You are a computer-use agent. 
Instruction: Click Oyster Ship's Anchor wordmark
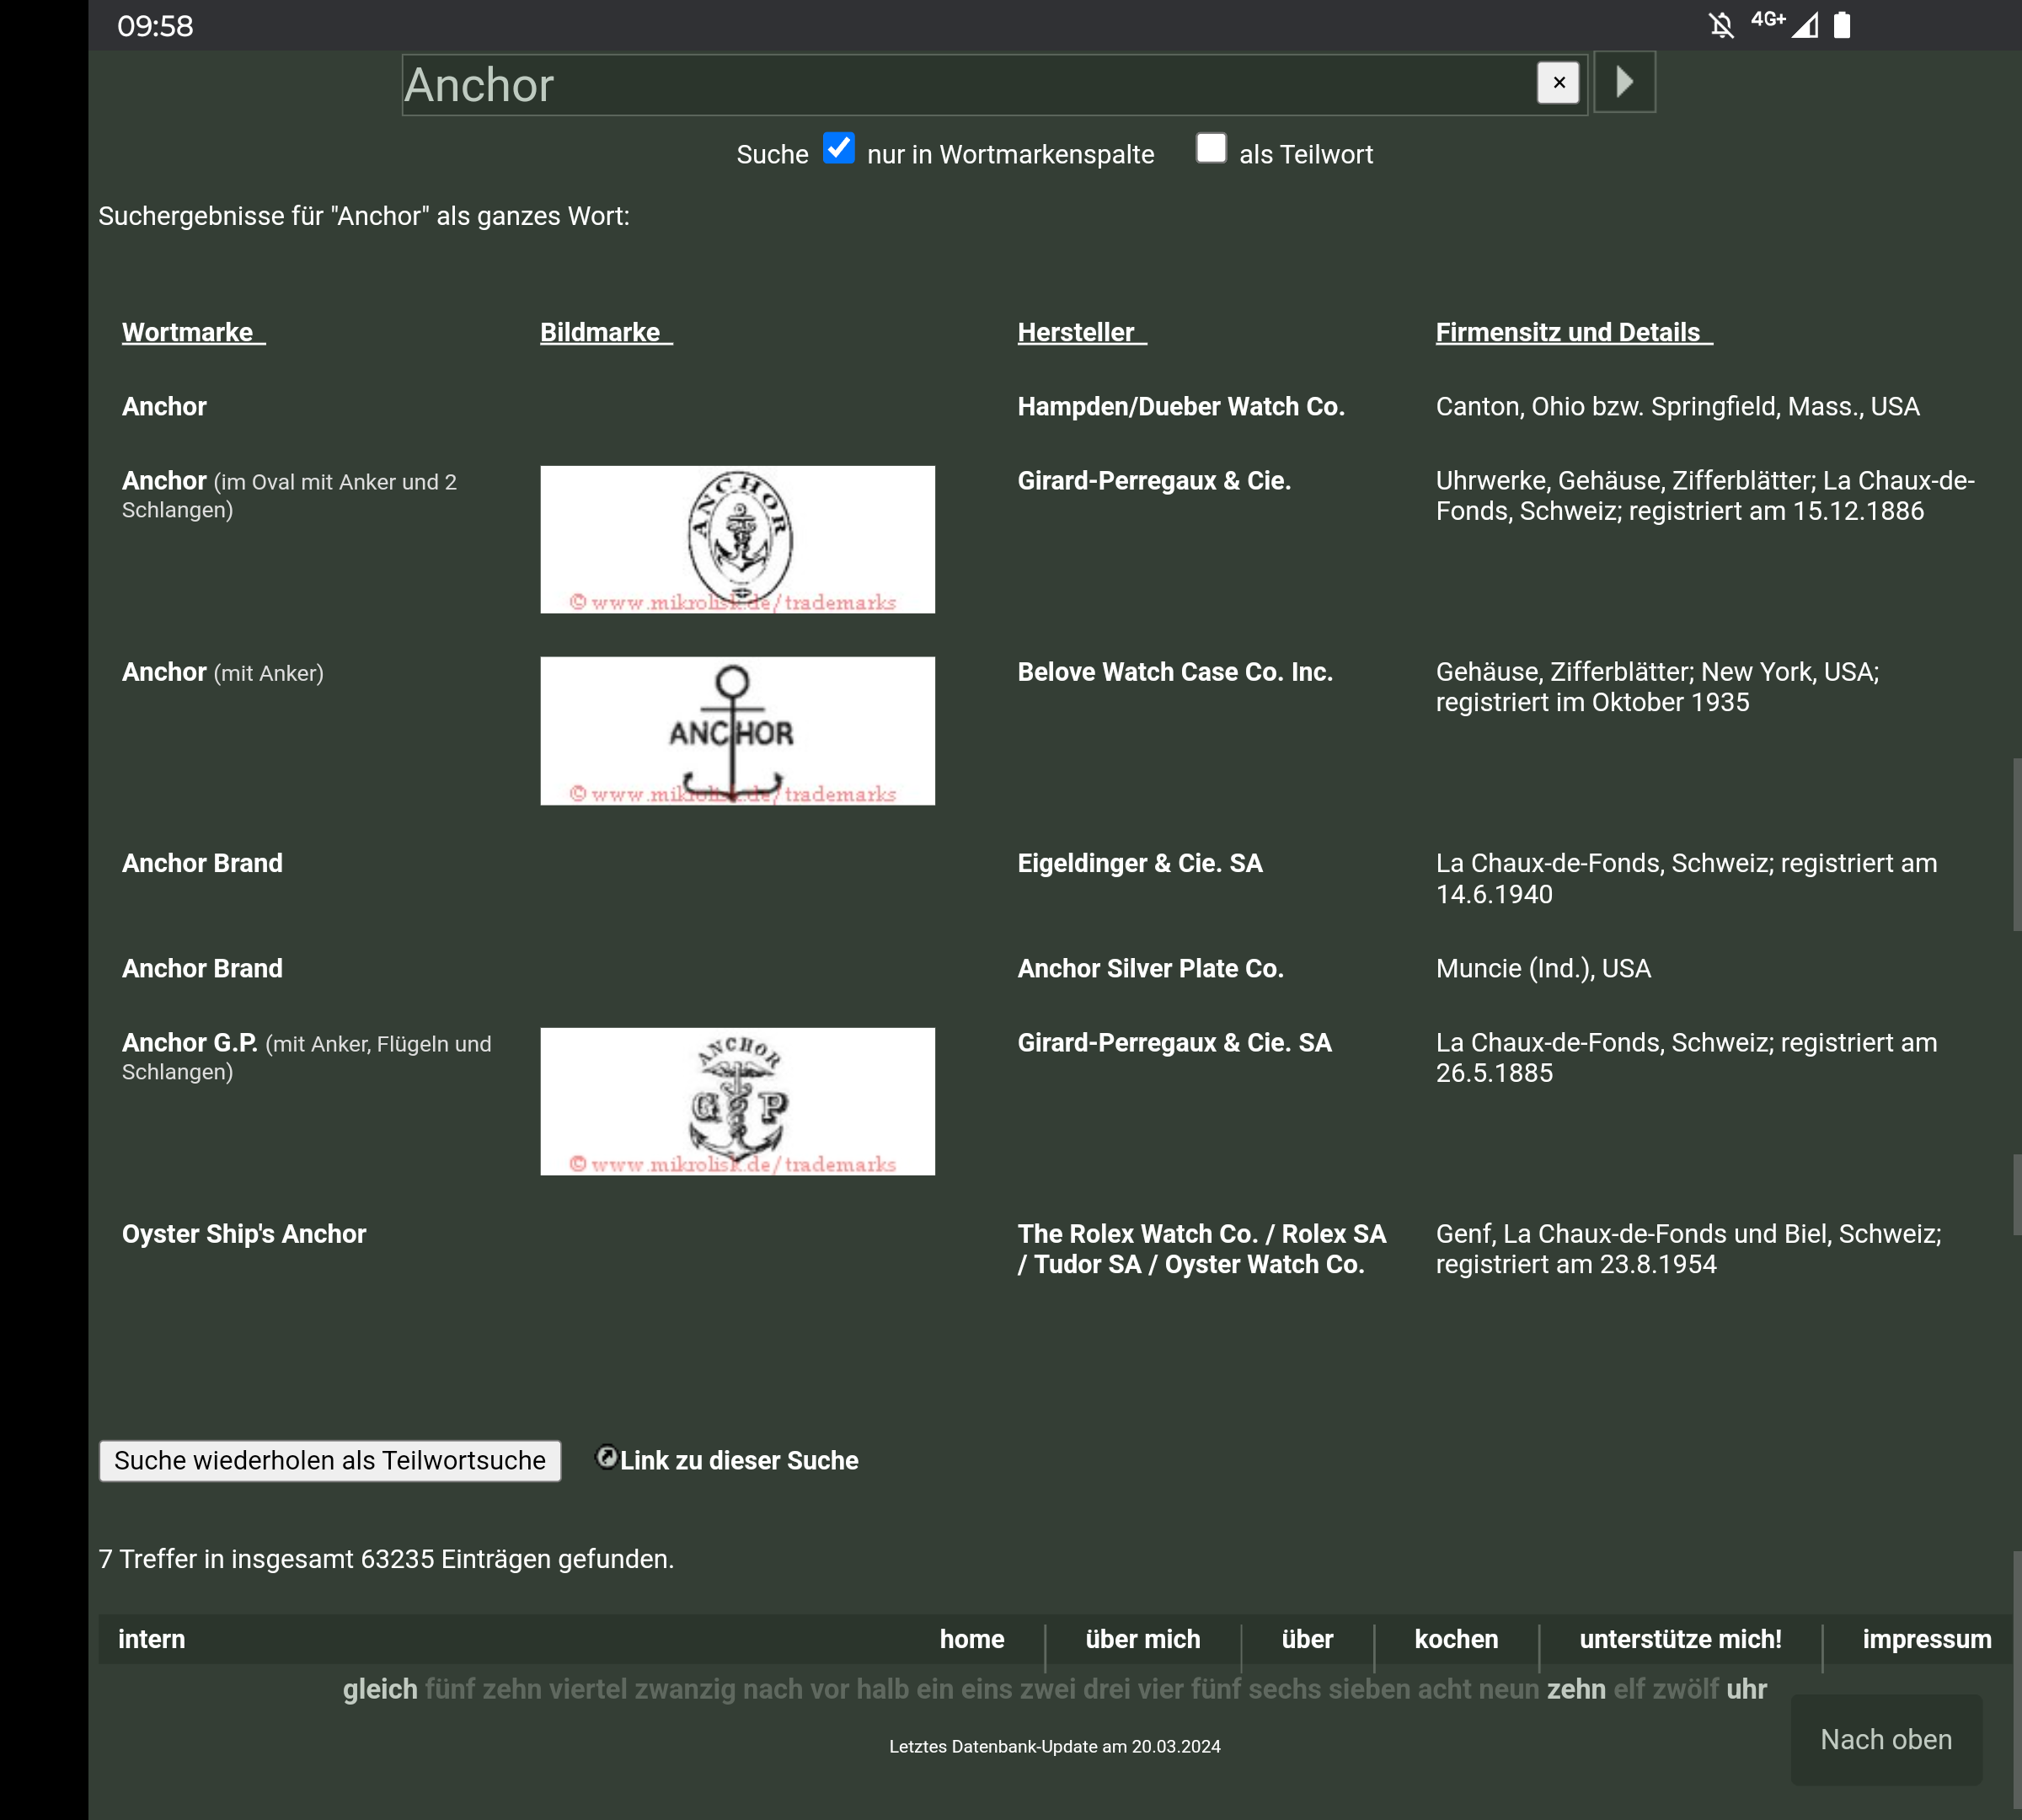244,1234
